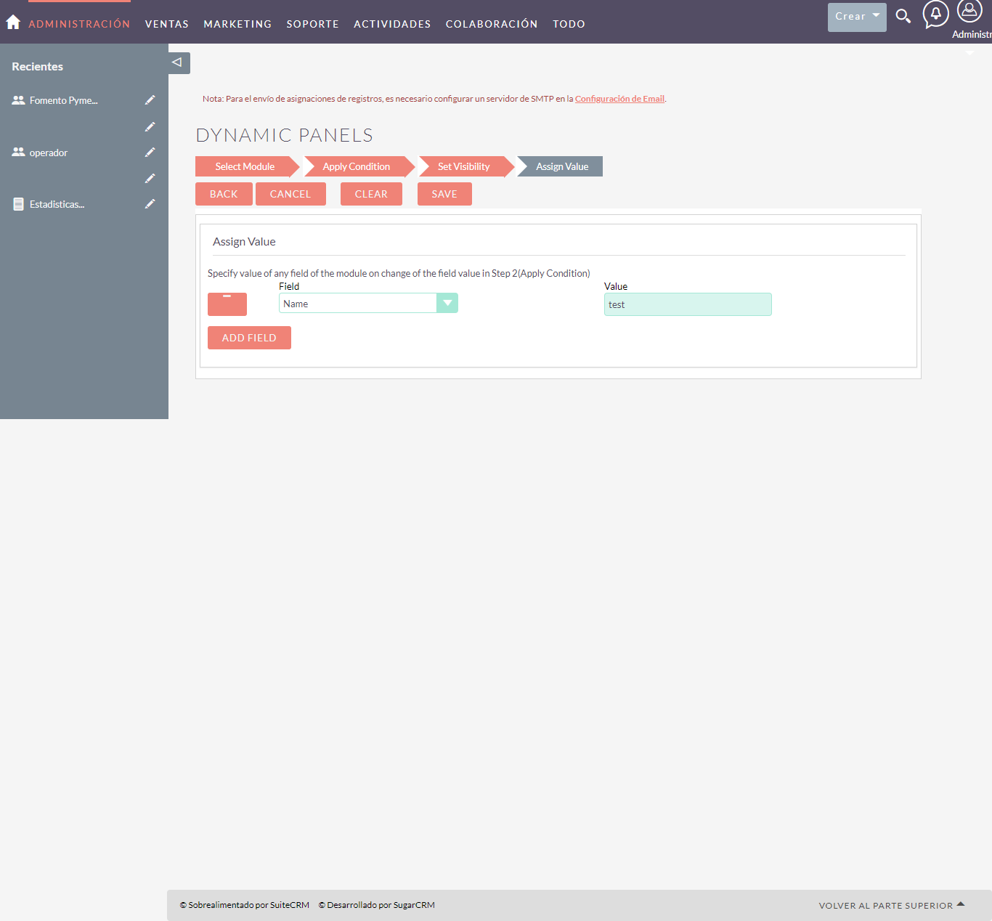The height and width of the screenshot is (921, 992).
Task: Open the SOPORTE menu
Action: 312,24
